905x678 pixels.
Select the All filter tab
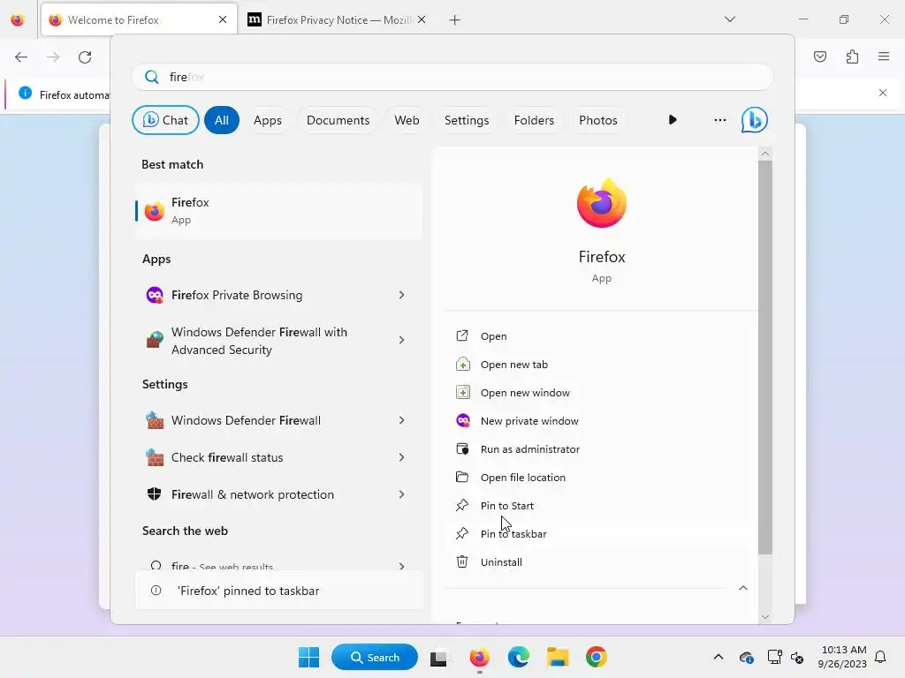[222, 120]
